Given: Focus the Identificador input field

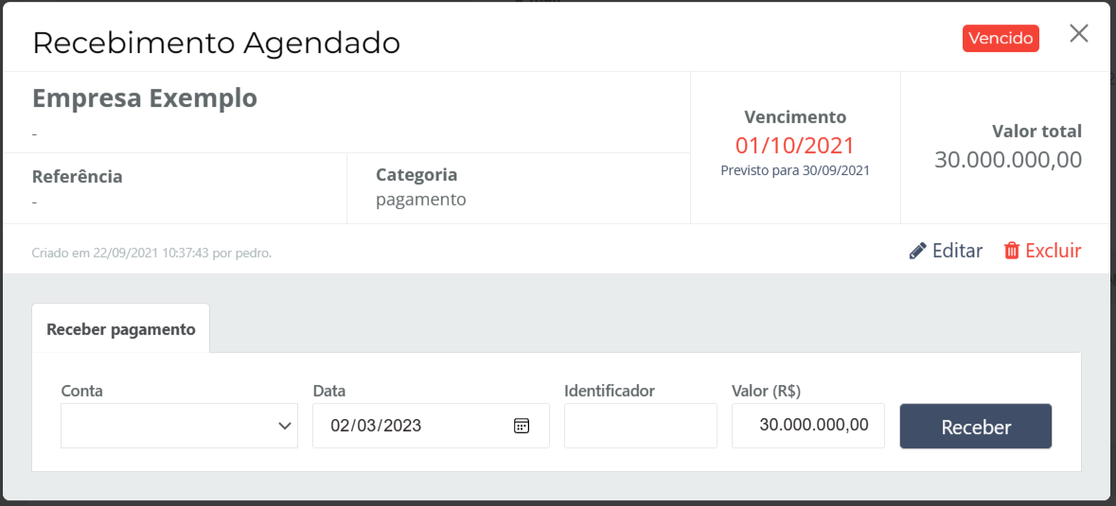Looking at the screenshot, I should (640, 426).
